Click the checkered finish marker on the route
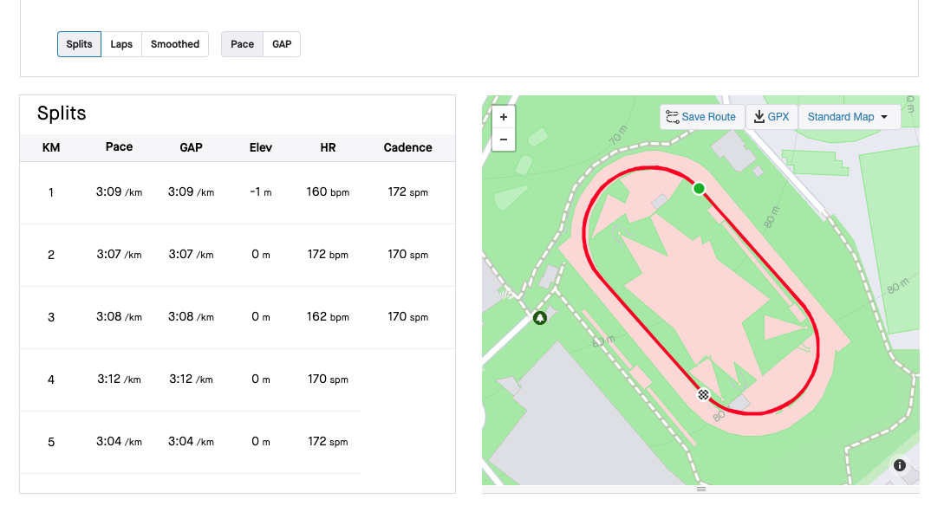 click(x=703, y=394)
